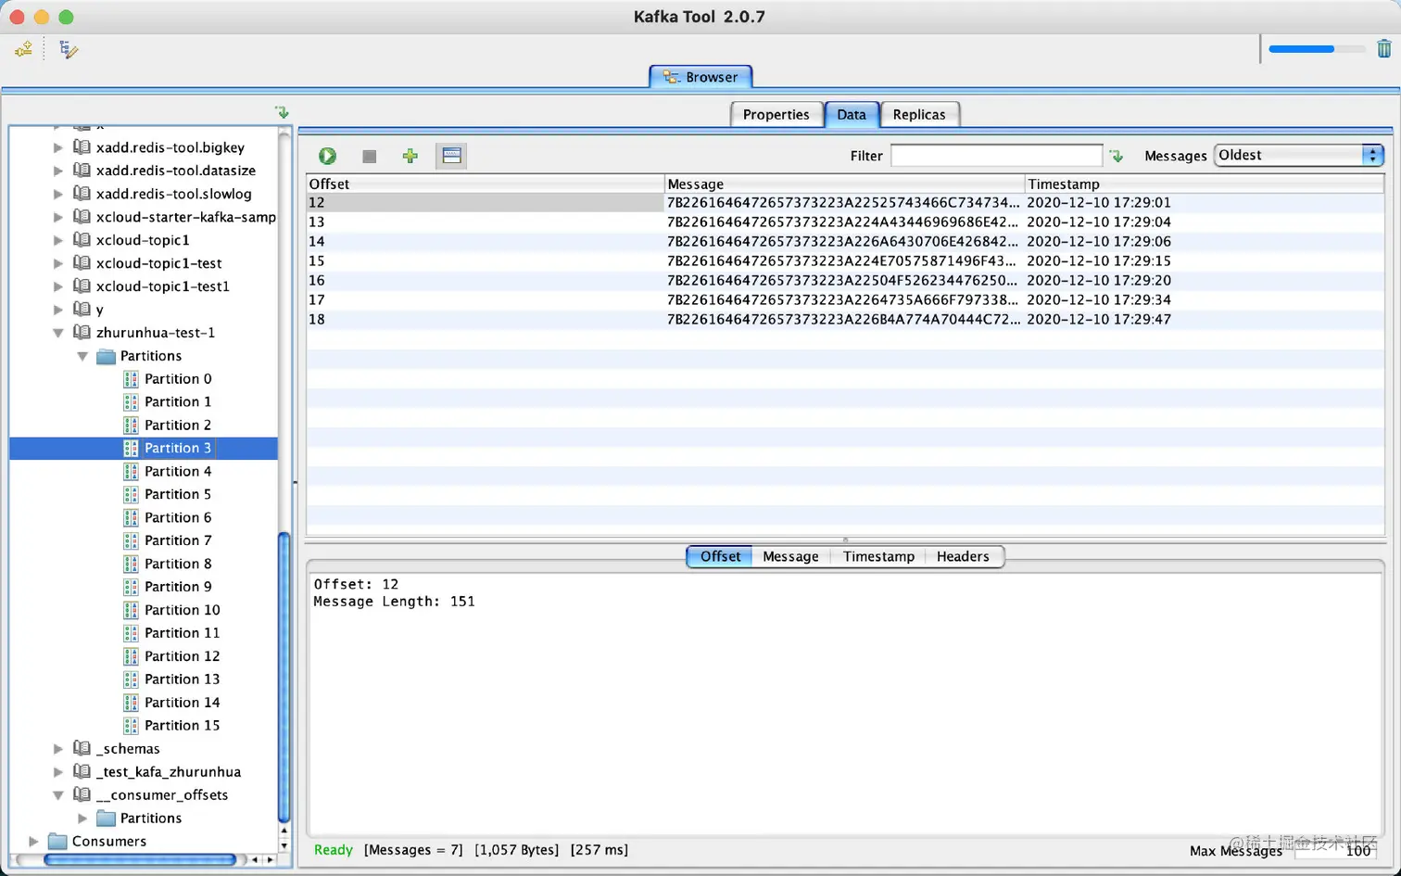Click the zhurunhua-test-1 topic book icon
The height and width of the screenshot is (876, 1401).
[x=82, y=332]
